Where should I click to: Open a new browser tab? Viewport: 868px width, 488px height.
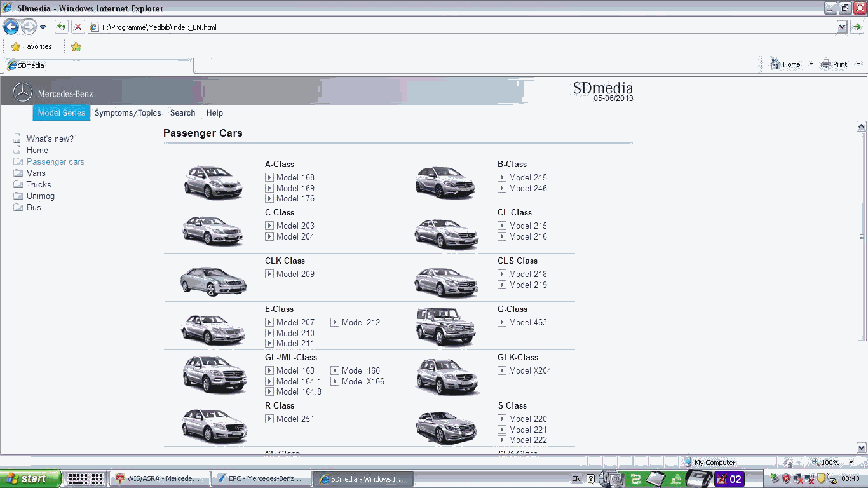pos(203,65)
